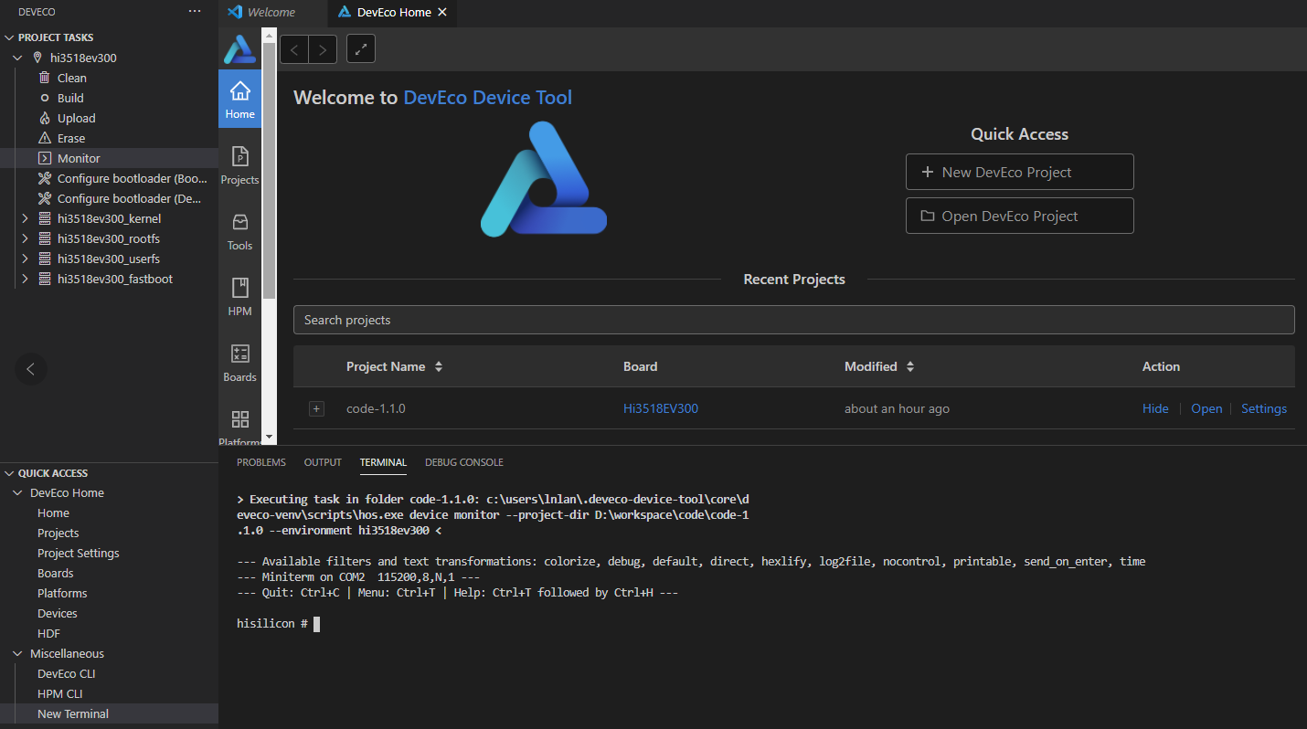Close the DevEco Home tab
The width and height of the screenshot is (1307, 729).
pyautogui.click(x=442, y=13)
